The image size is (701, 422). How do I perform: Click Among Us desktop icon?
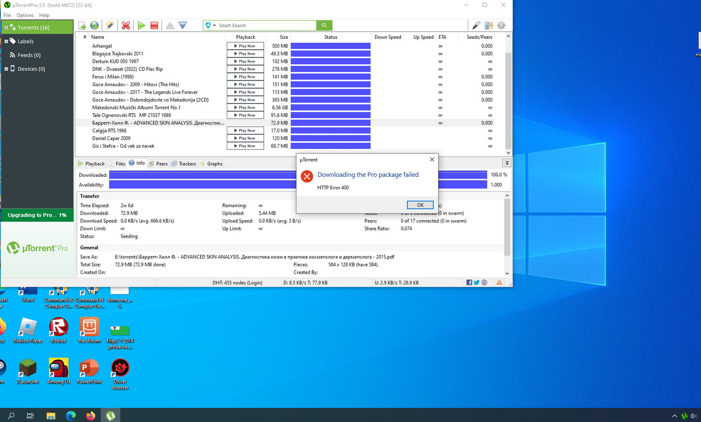pos(59,372)
